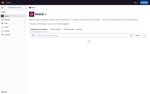Open the recent searches history dropdown

(x=34, y=35)
